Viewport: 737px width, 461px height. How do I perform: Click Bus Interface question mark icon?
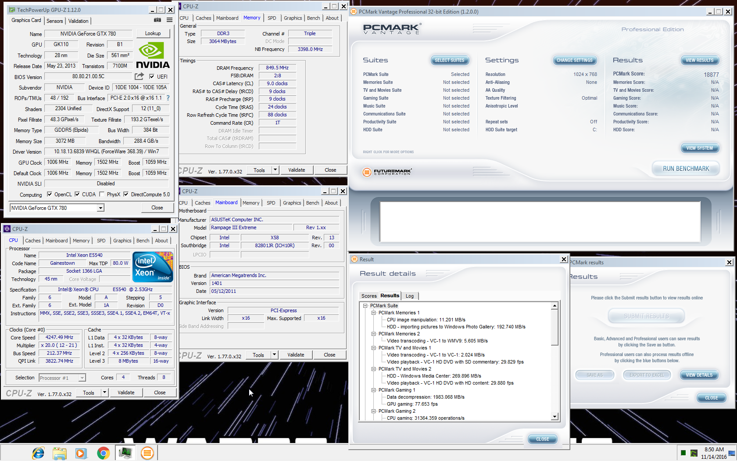click(168, 98)
